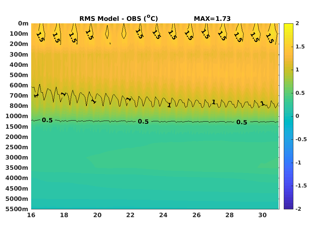Click the colorbar tick label "-0.5"
This screenshot has height=232, width=310.
coord(301,139)
